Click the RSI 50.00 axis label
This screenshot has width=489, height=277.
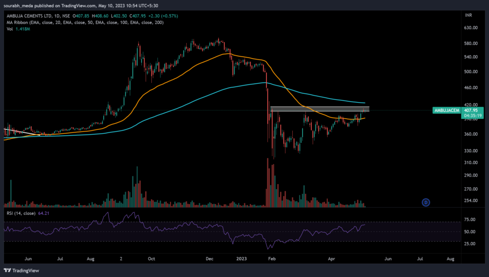(x=470, y=232)
